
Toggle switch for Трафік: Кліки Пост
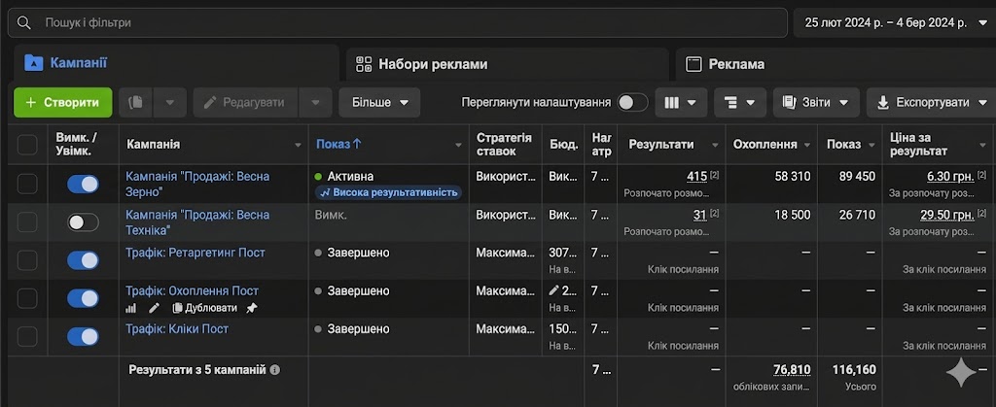[84, 337]
